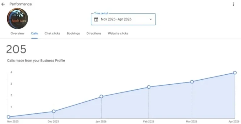Screen dimensions: 241x124
Task: Click the business profile logo image
Action: (17, 18)
